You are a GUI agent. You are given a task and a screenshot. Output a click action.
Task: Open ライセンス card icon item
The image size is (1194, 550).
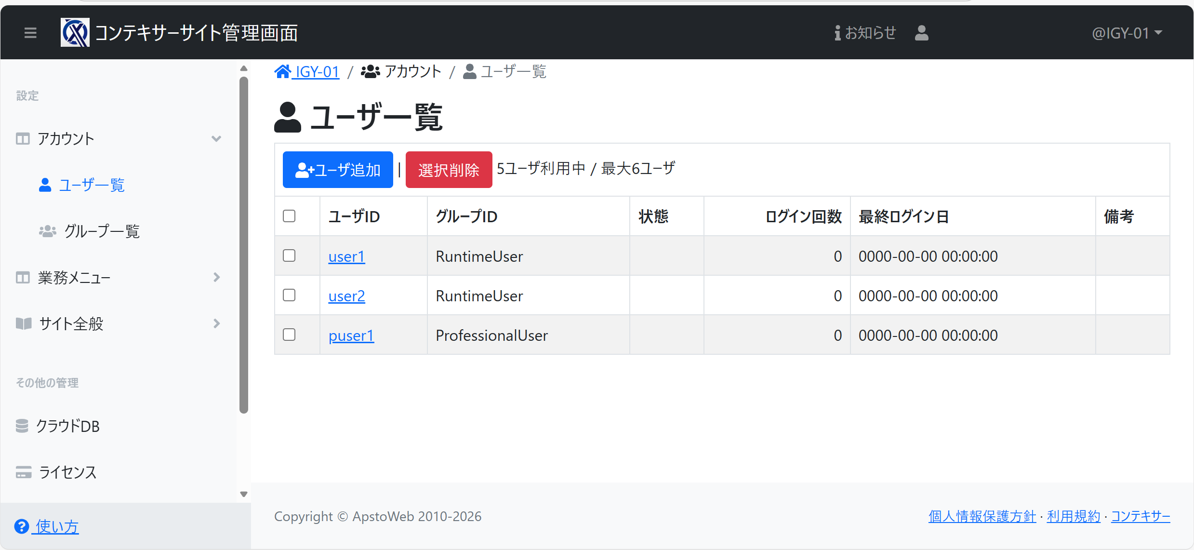[23, 472]
